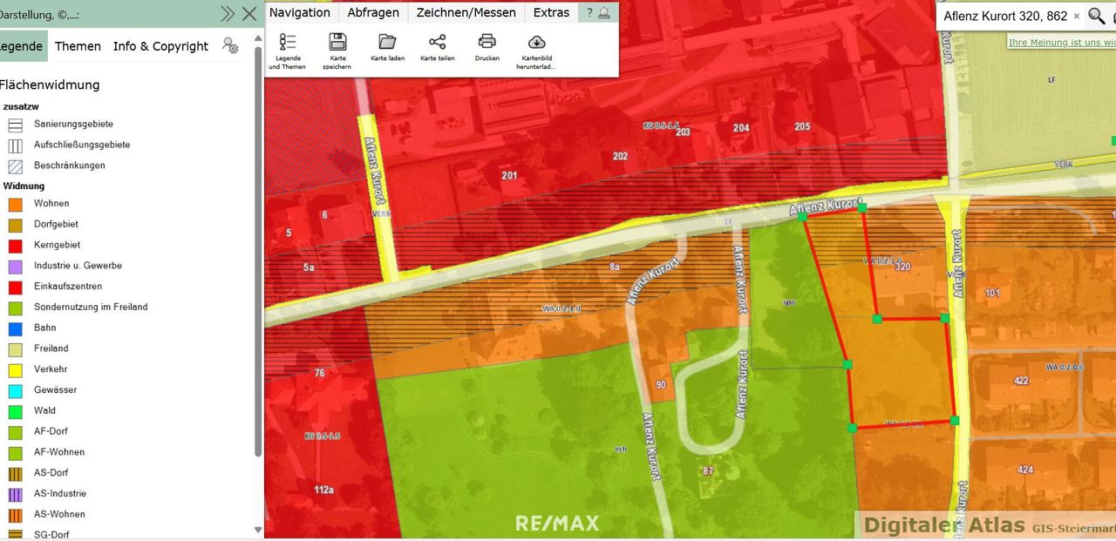Click the legend scrollbar down arrow
Image resolution: width=1116 pixels, height=541 pixels.
point(258,530)
